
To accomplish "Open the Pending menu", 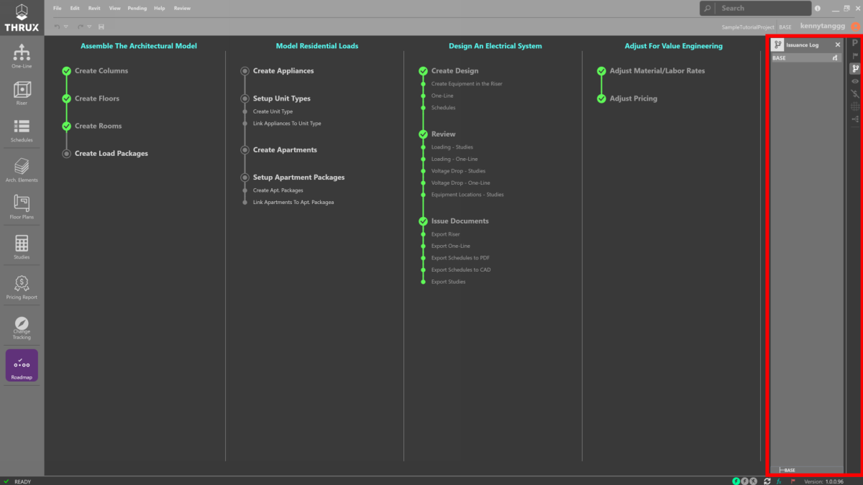I will point(137,8).
